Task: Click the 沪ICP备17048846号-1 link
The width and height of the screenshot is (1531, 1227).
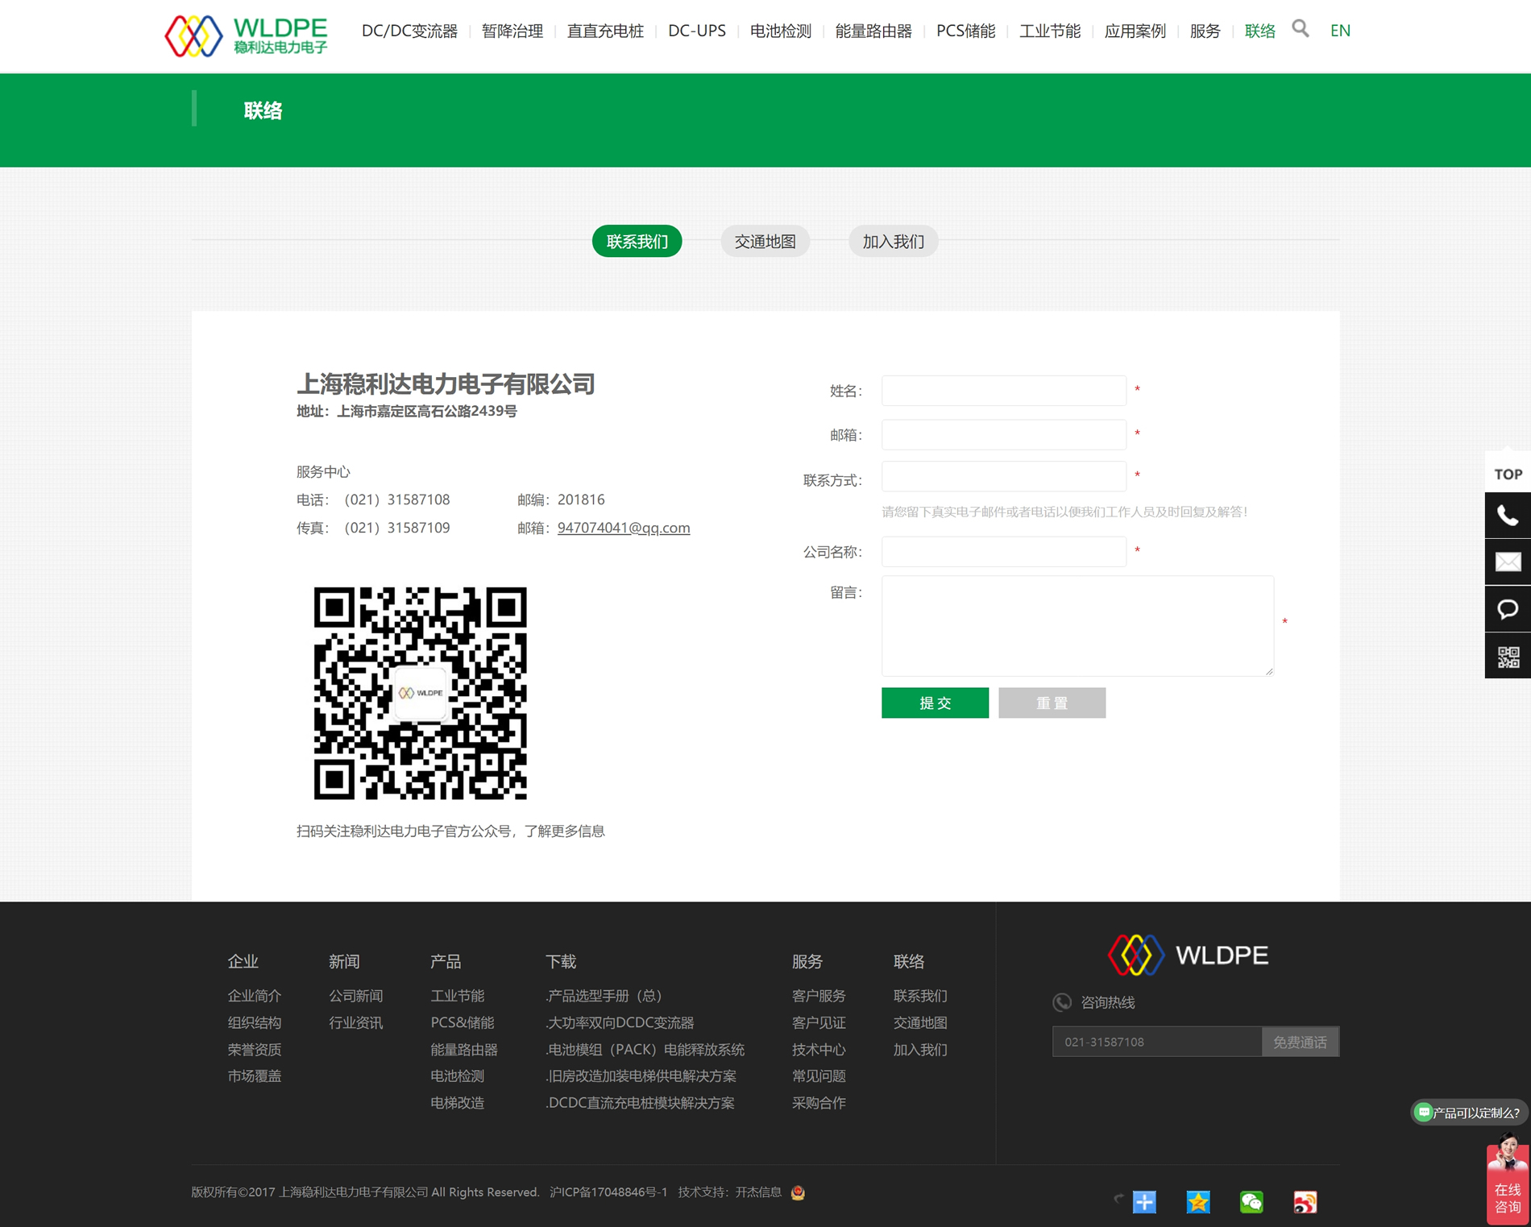Action: click(608, 1192)
